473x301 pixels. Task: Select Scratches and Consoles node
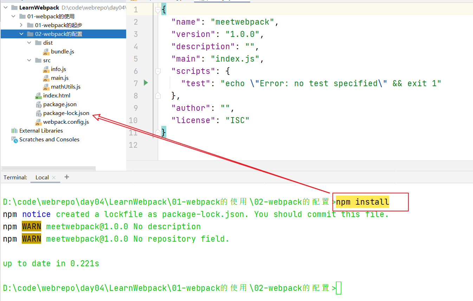49,139
